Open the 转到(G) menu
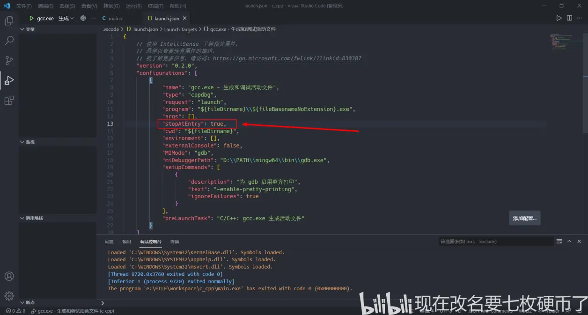Screen dimensions: 588x315 click(111, 6)
